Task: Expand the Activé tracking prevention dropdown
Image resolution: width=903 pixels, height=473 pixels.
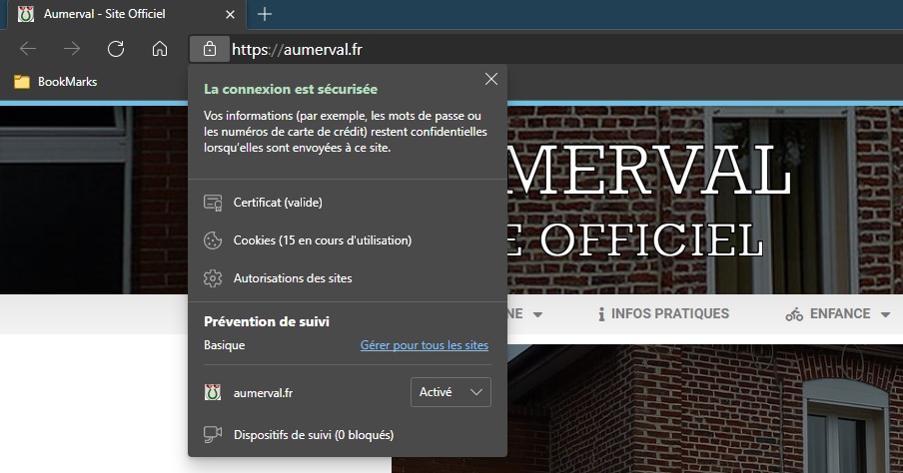Action: click(x=451, y=392)
